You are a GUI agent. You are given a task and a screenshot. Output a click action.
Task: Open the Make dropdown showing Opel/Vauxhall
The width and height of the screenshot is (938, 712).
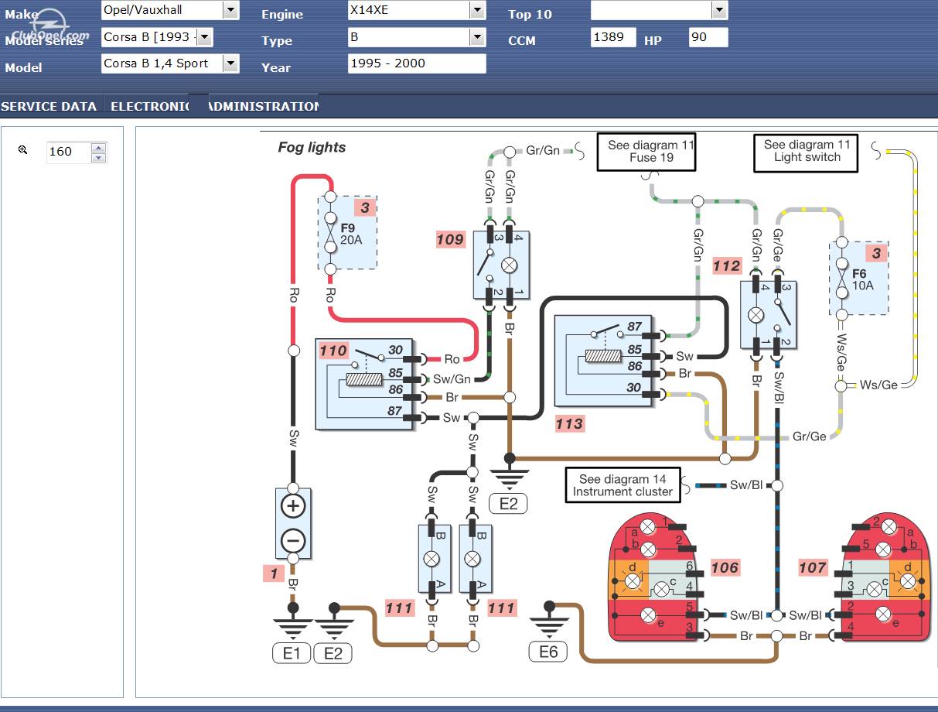[170, 10]
